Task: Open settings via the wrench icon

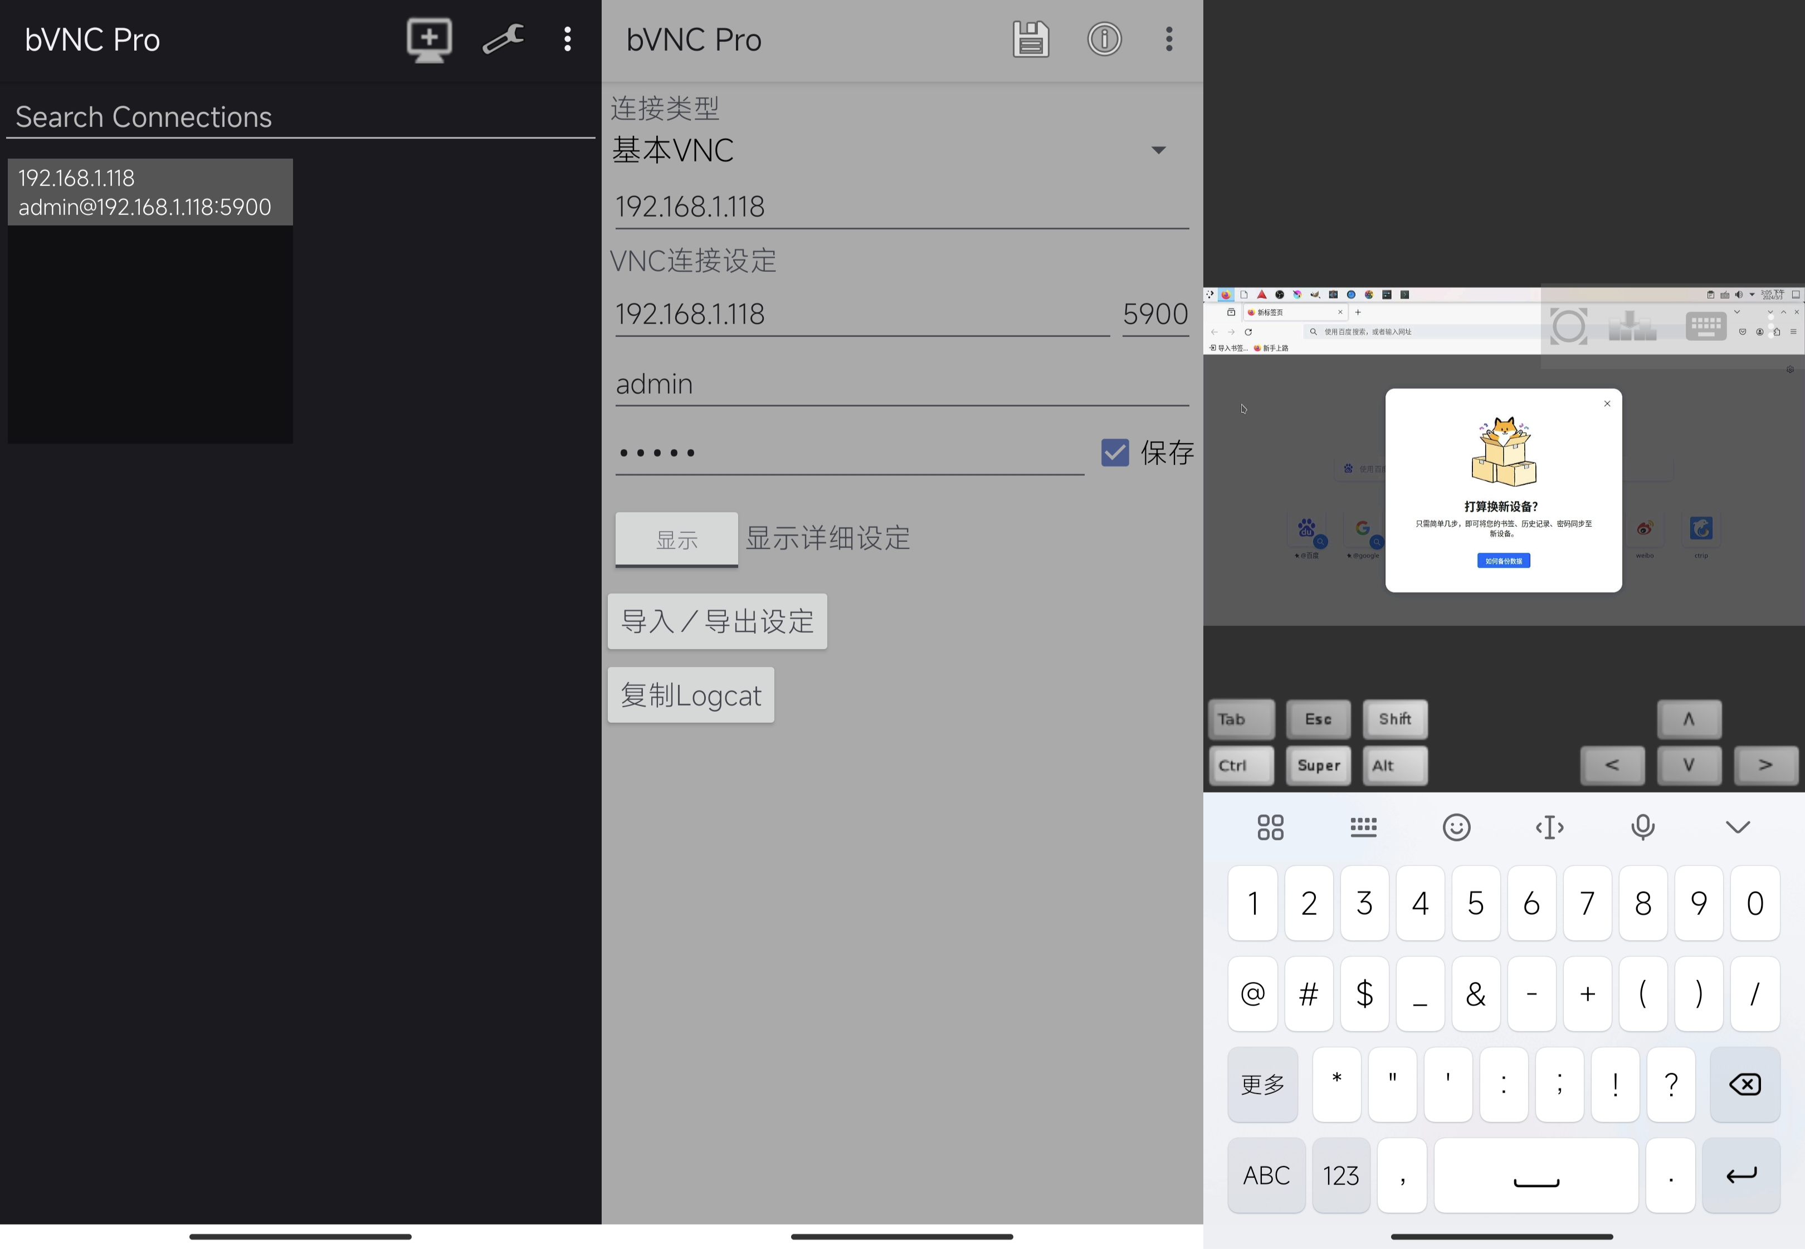Action: (503, 39)
